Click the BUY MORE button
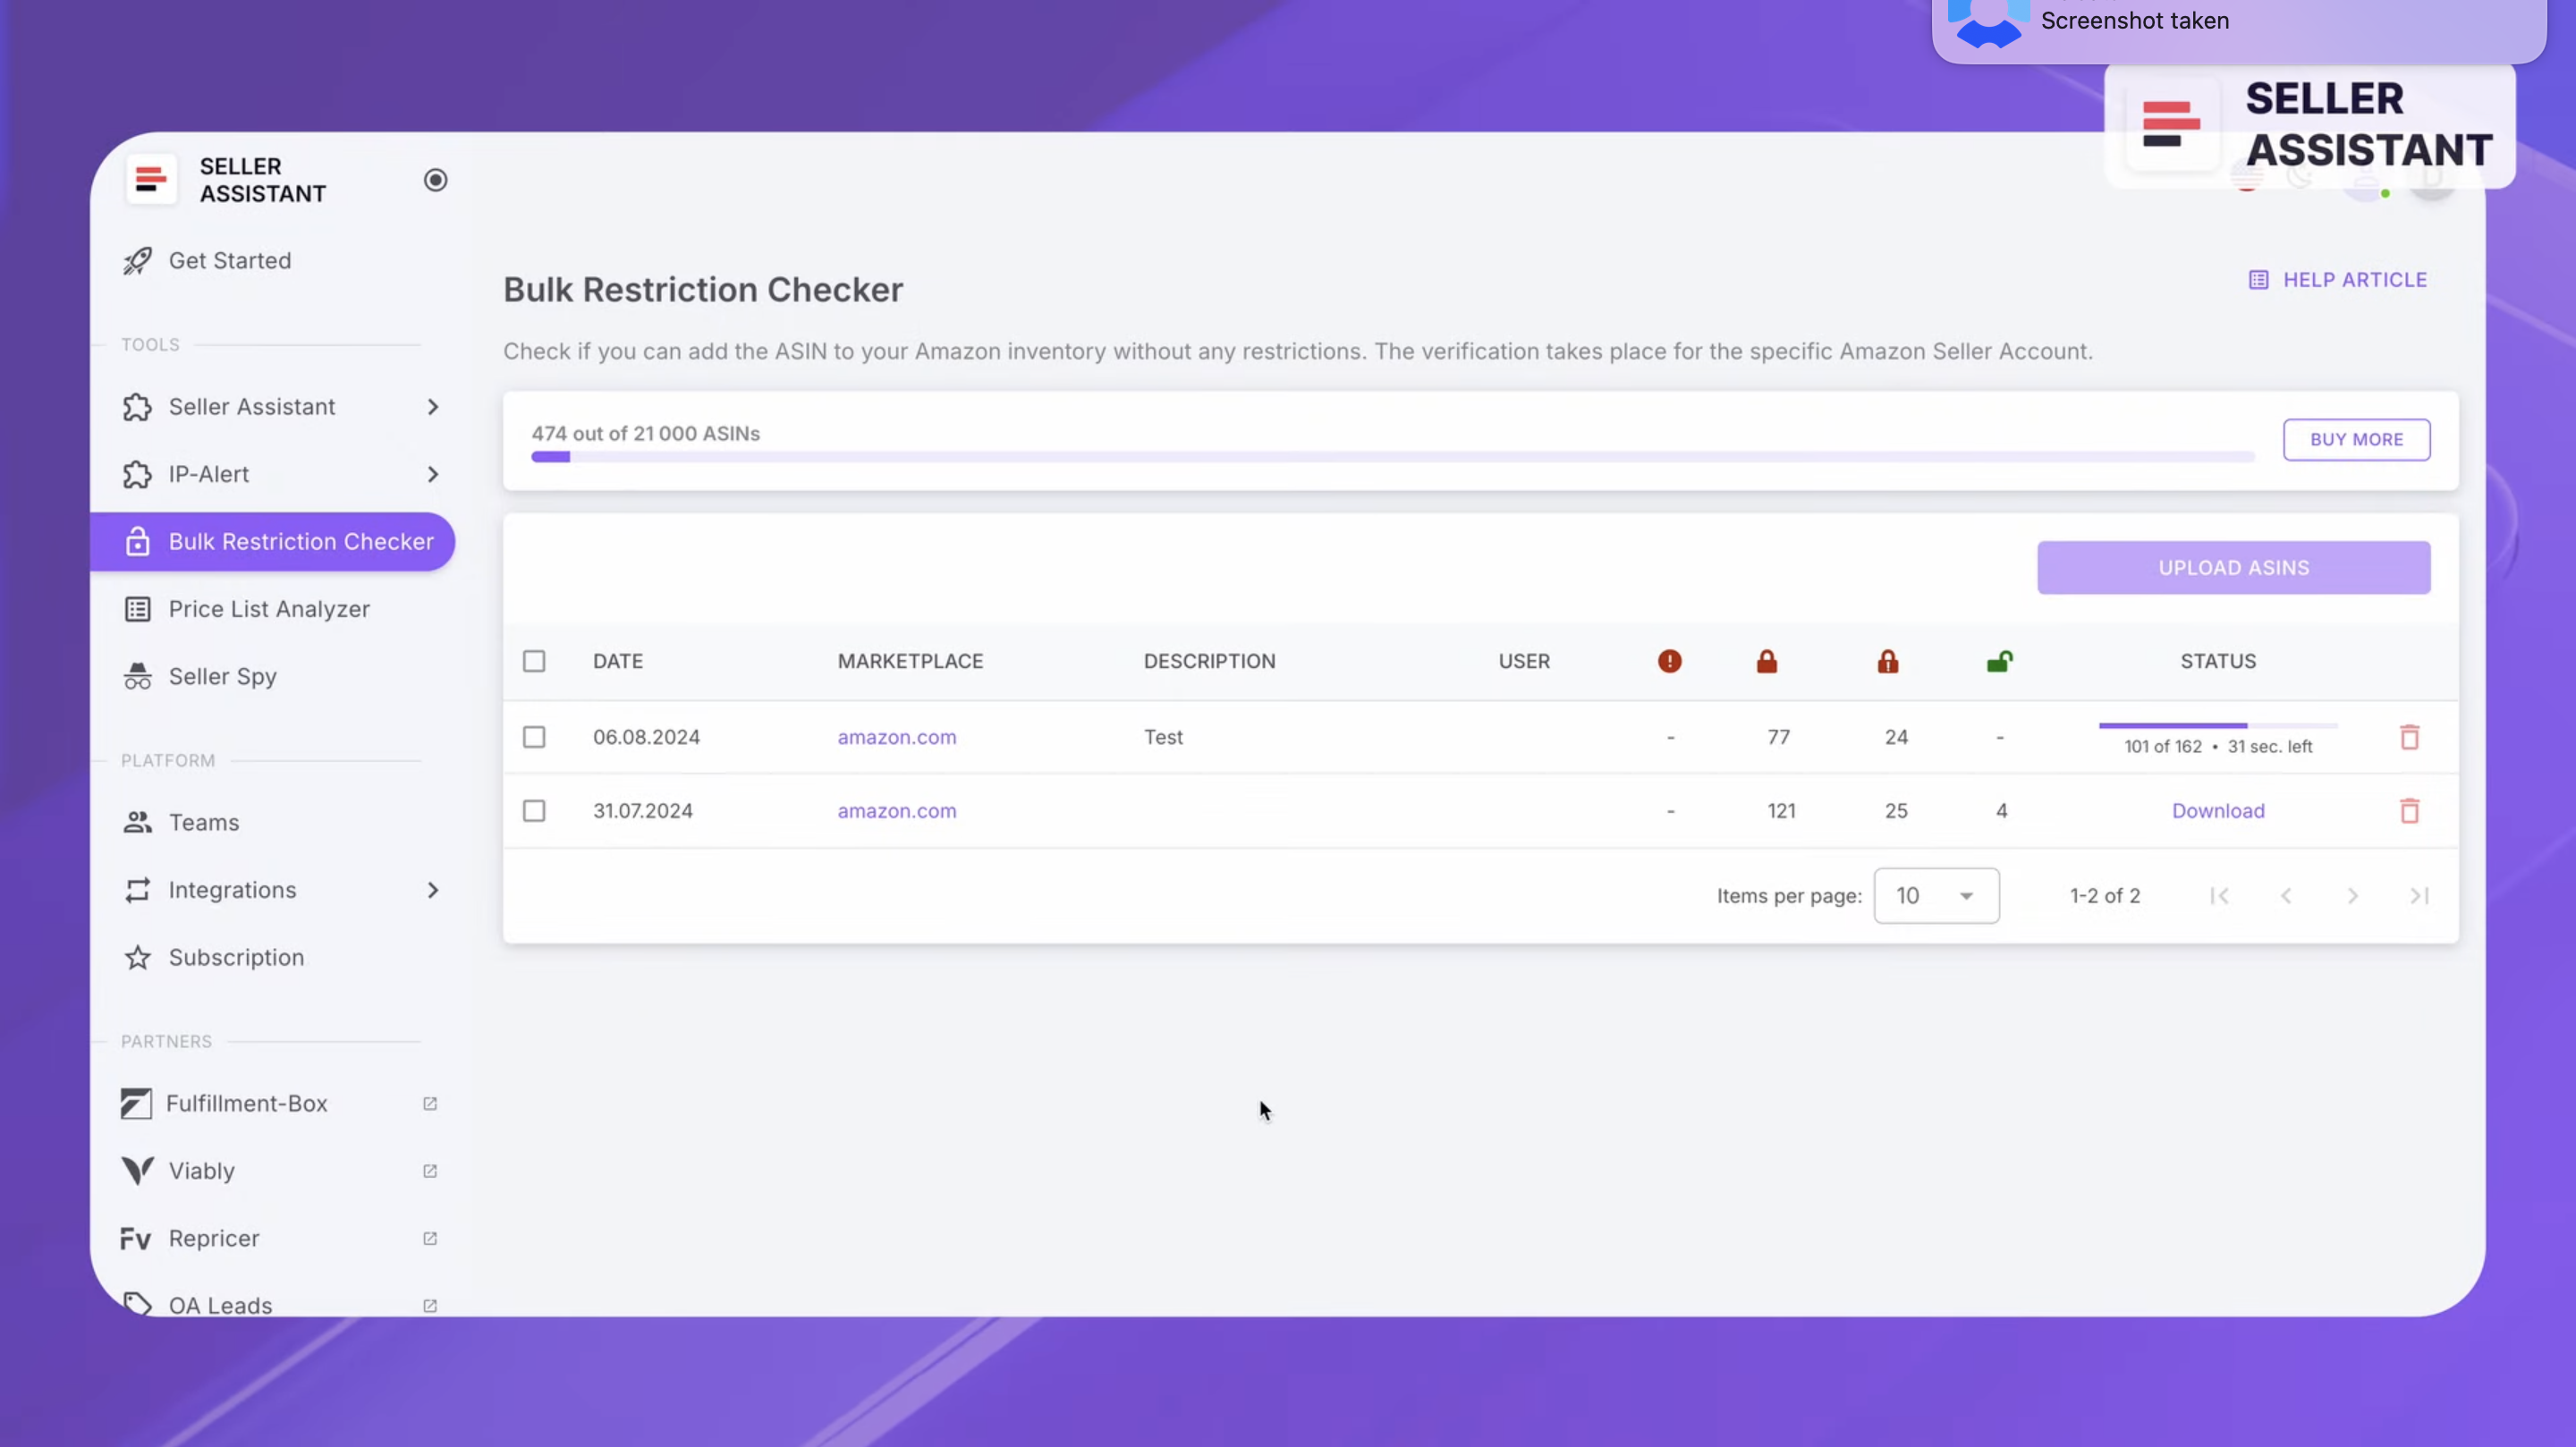Viewport: 2576px width, 1447px height. point(2356,439)
